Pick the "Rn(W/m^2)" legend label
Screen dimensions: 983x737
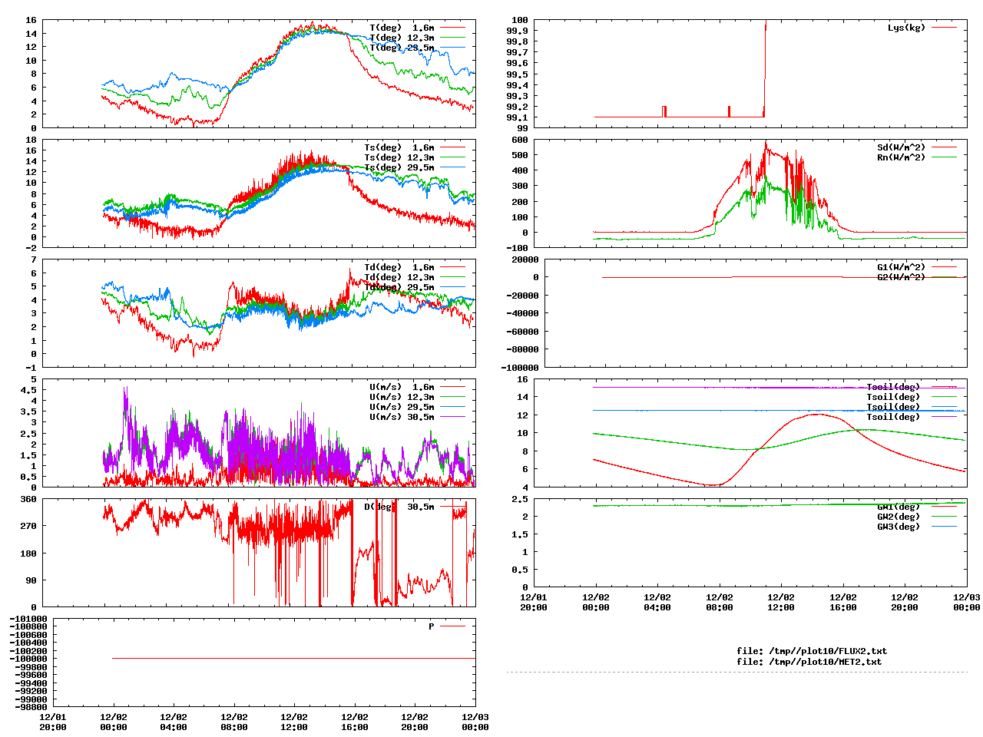coord(902,157)
